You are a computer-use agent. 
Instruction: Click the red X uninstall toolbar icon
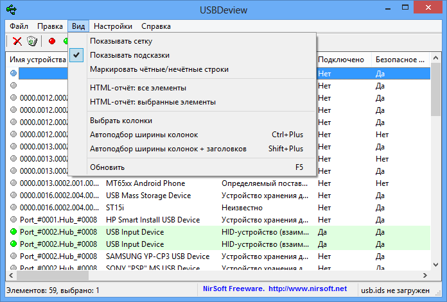point(17,41)
